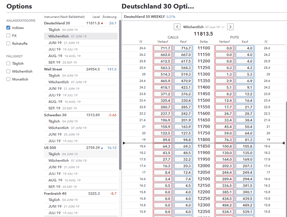
Task: Buy 12350 put at 539.1
Action: pyautogui.click(x=245, y=212)
